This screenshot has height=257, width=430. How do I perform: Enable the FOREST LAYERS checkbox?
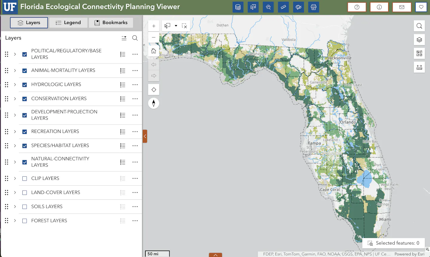(24, 221)
